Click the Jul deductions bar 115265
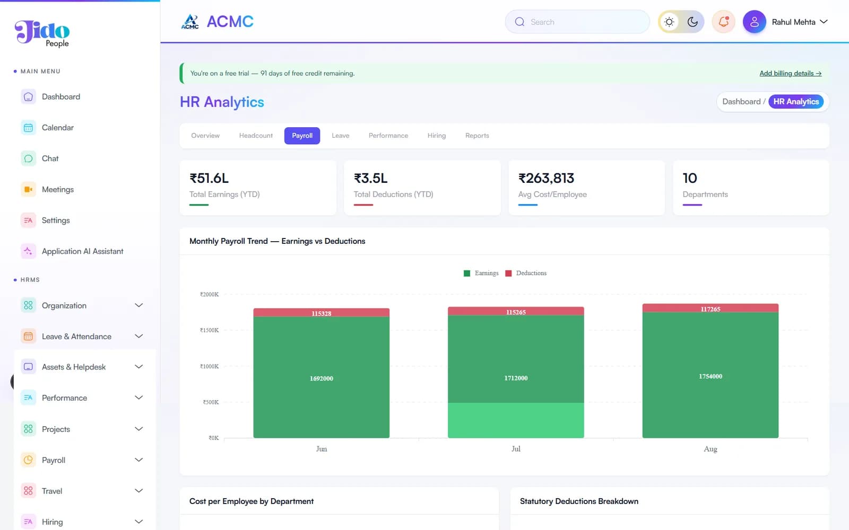 (516, 311)
